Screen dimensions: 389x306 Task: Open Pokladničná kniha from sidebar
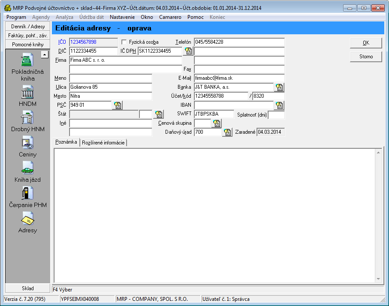[27, 61]
